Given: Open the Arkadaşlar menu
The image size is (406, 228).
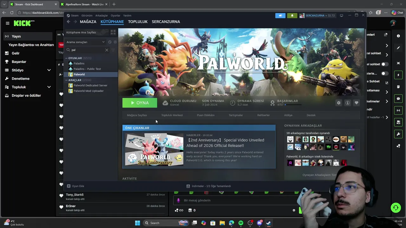Looking at the screenshot, I should [101, 16].
